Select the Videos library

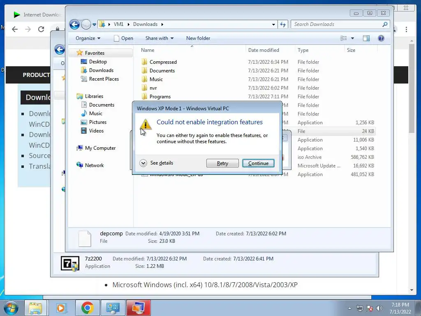(96, 130)
